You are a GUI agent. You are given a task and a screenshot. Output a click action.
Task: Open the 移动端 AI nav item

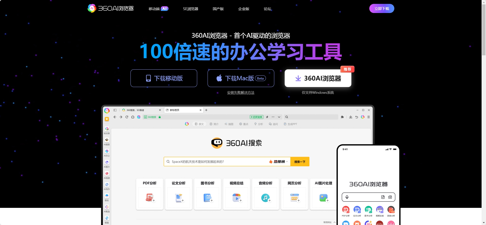click(x=158, y=9)
